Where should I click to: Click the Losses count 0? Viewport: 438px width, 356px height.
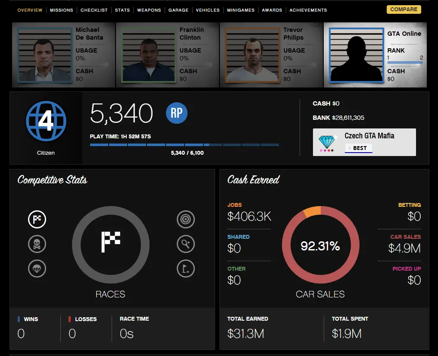point(72,334)
